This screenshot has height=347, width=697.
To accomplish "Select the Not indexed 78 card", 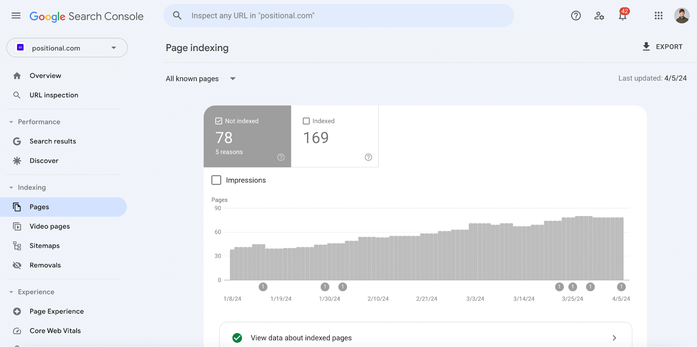I will tap(247, 136).
